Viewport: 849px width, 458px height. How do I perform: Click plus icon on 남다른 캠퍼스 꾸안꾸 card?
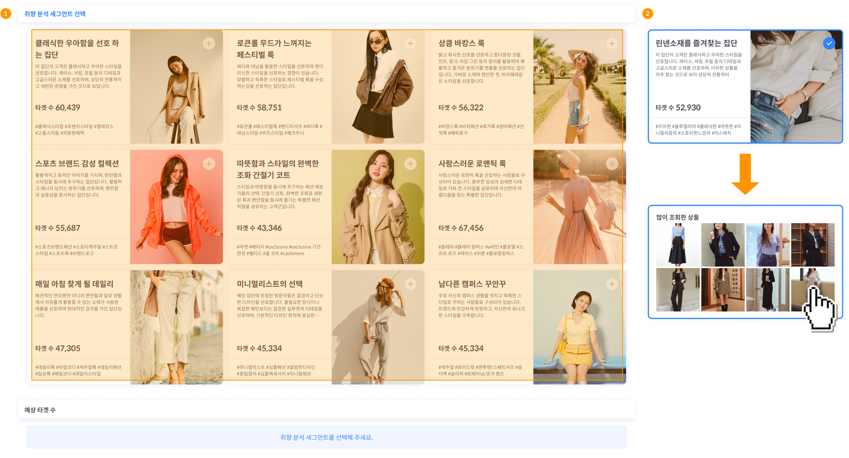point(612,284)
